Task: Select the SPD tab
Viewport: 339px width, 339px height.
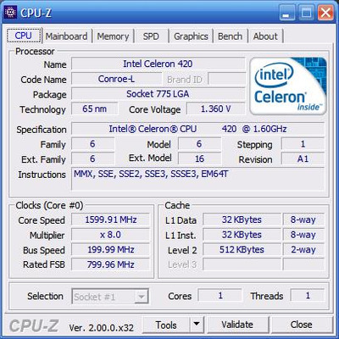Action: coord(151,36)
